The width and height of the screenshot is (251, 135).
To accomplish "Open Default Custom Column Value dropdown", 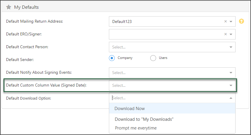I will 172,85.
